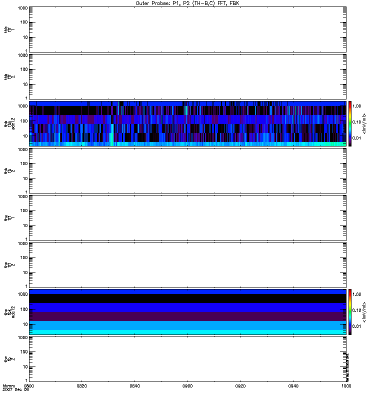Click the thb fbk edc12 spectrogram panel
Image resolution: width=375 pixels, height=400 pixels.
(x=187, y=123)
